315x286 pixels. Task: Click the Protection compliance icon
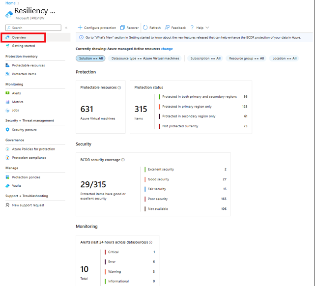point(7,157)
